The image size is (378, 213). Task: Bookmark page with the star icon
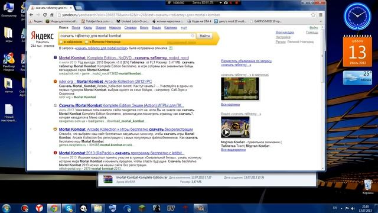point(313,15)
